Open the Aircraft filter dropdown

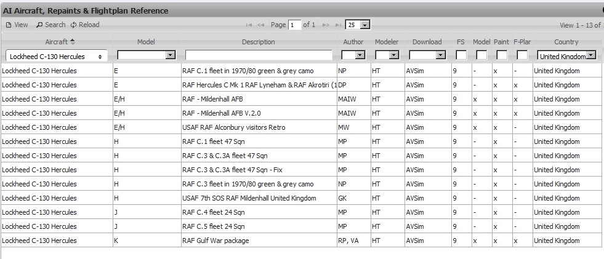pos(56,56)
